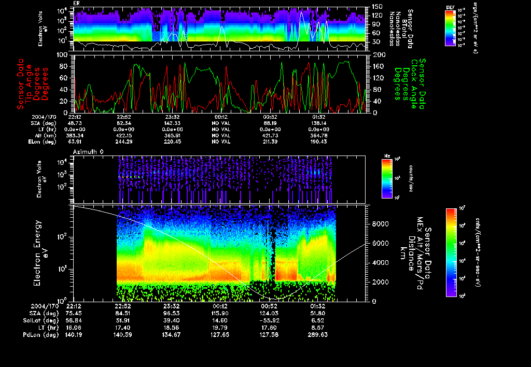Image resolution: width=531 pixels, height=367 pixels.
Task: Click the 150 nanotesla tick label
Action: (378, 6)
